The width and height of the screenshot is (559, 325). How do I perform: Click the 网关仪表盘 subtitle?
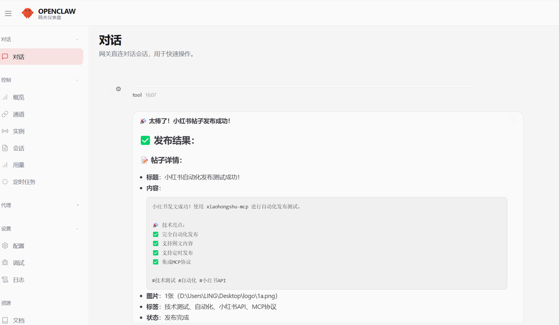pos(50,17)
